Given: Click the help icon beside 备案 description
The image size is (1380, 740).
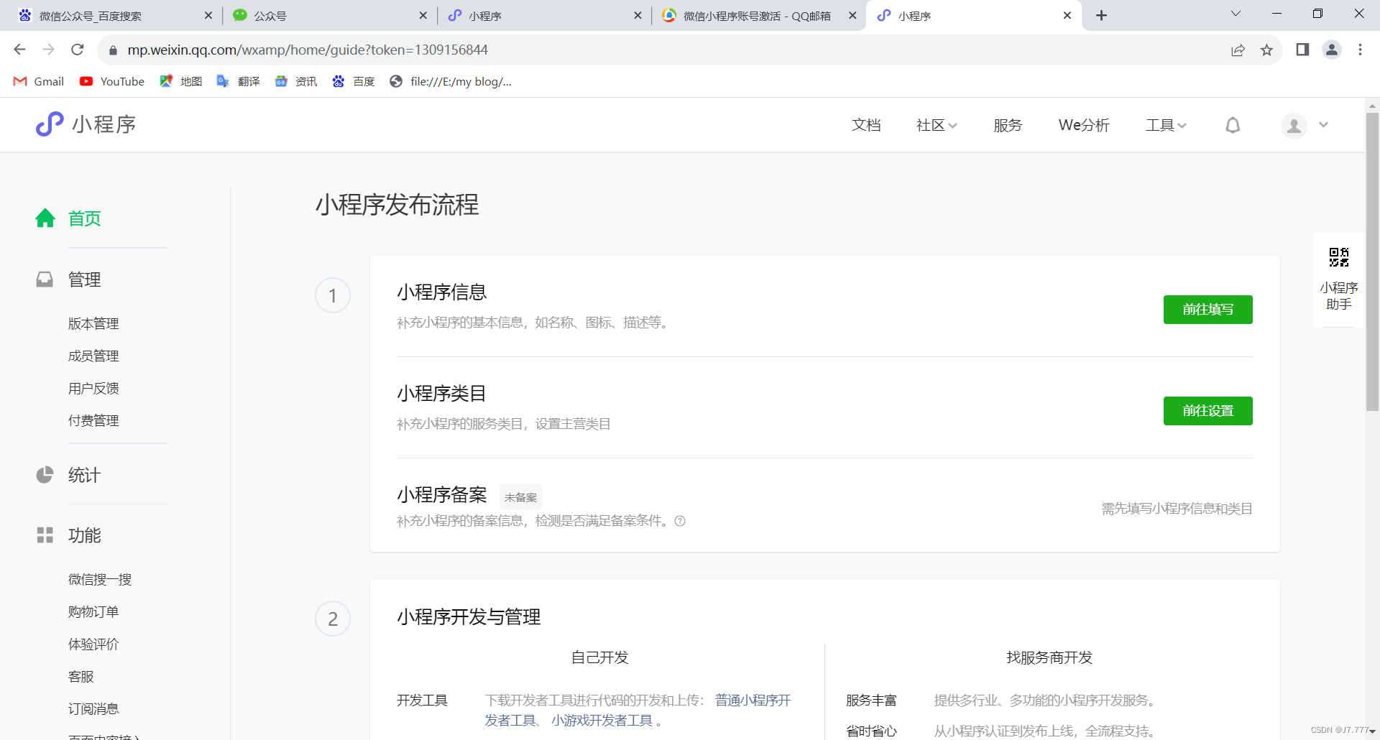Looking at the screenshot, I should tap(680, 521).
